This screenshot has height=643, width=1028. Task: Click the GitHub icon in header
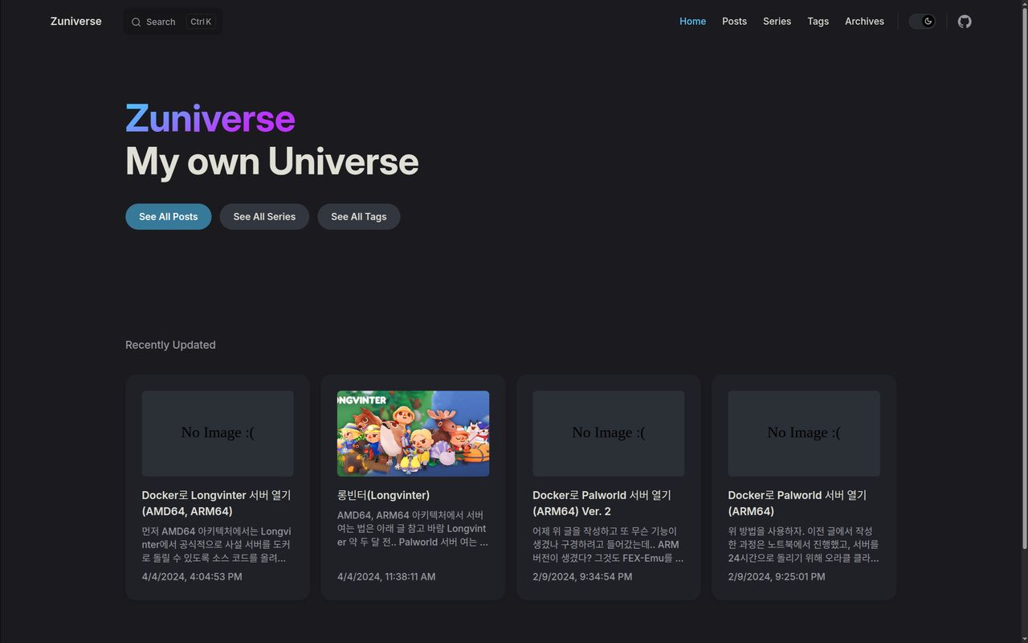965,22
